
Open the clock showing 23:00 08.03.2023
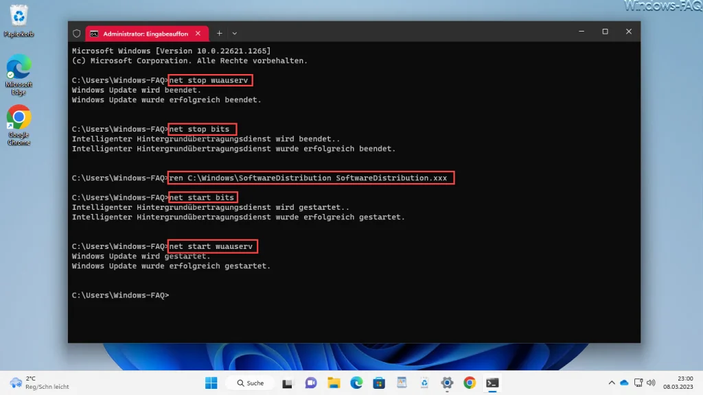pyautogui.click(x=678, y=383)
